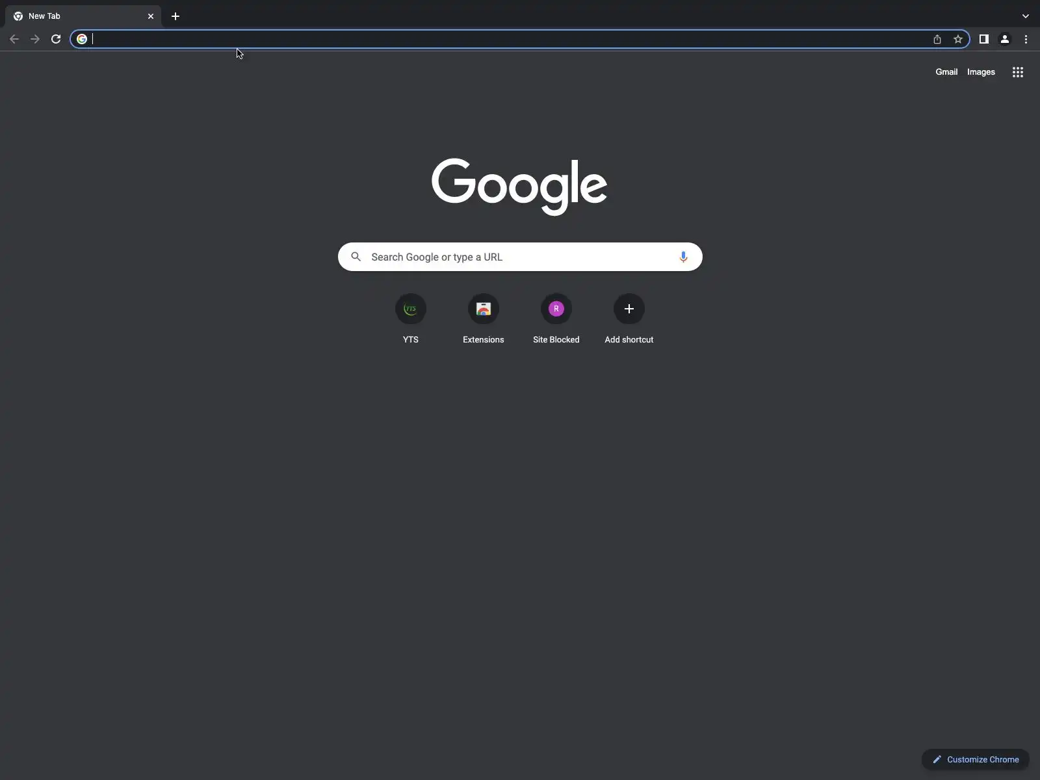Reload the current page
Image resolution: width=1040 pixels, height=780 pixels.
pos(56,39)
